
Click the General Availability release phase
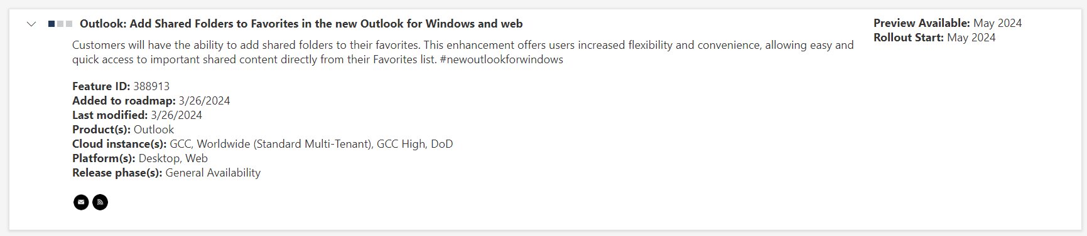[x=213, y=173]
